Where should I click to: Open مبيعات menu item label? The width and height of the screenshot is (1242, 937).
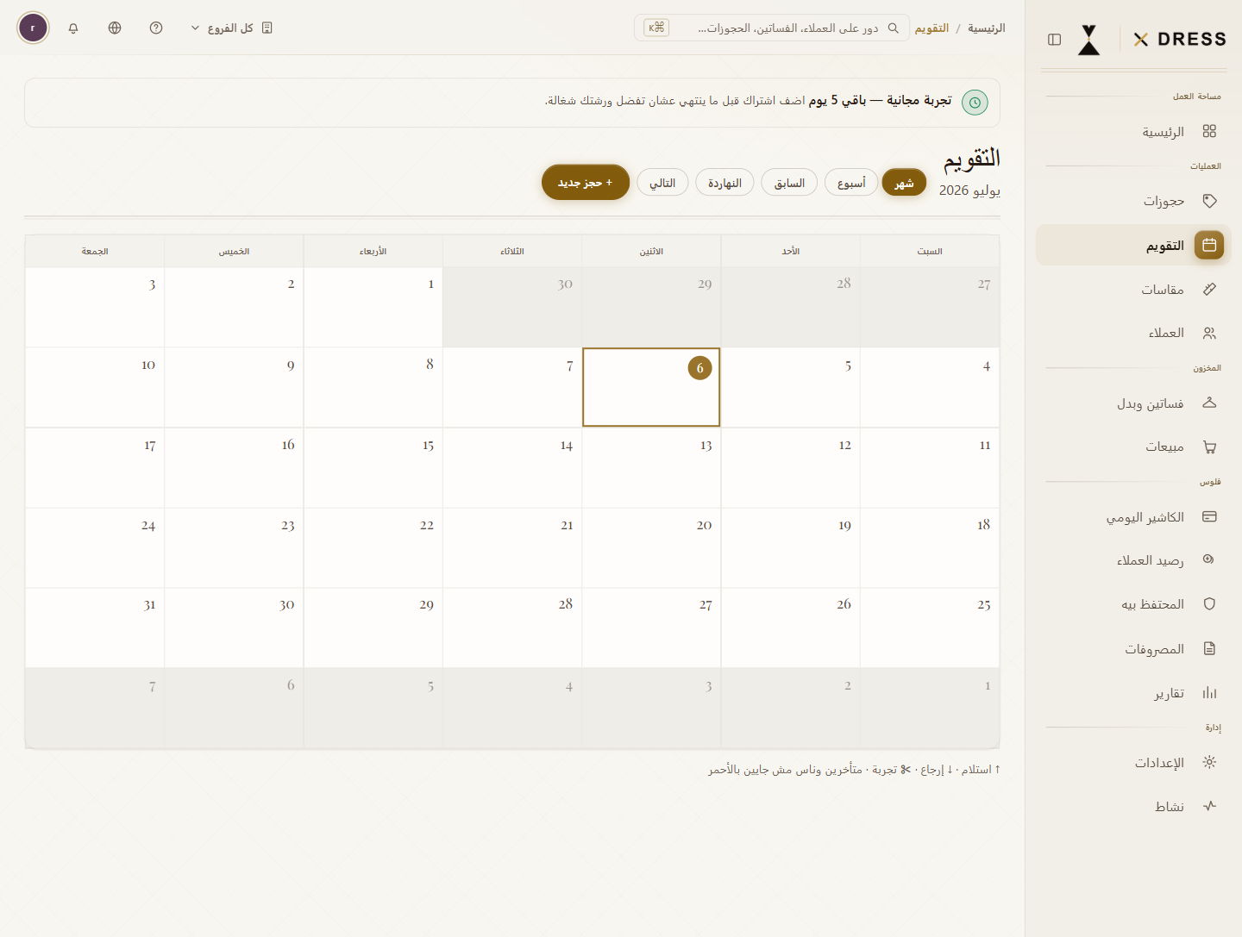tap(1164, 447)
